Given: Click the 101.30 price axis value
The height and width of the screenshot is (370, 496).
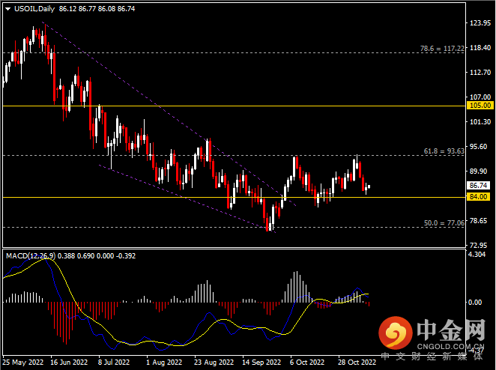Looking at the screenshot, I should pos(480,121).
